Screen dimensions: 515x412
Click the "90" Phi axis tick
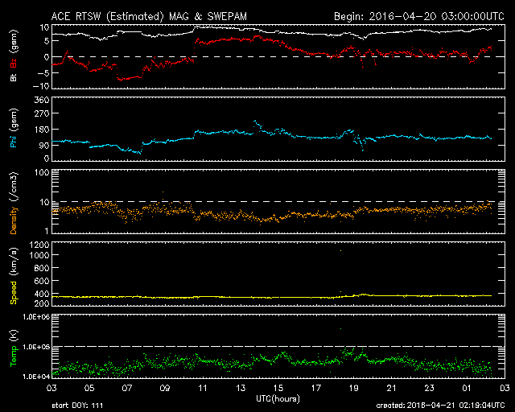pyautogui.click(x=44, y=145)
